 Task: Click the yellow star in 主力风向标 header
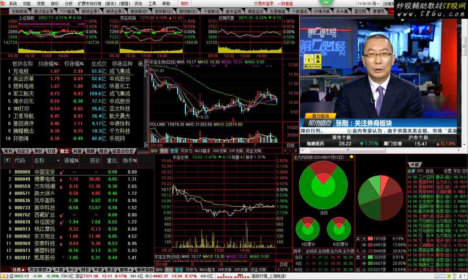[x=351, y=157]
